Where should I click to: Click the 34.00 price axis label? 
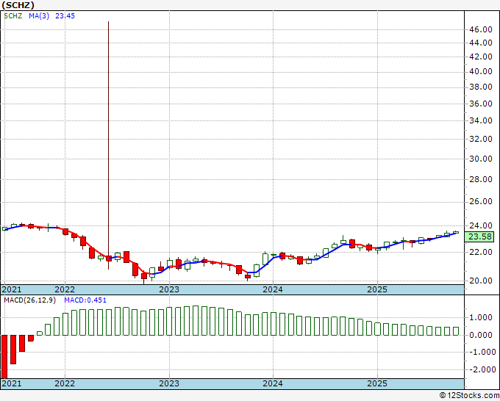pos(481,120)
